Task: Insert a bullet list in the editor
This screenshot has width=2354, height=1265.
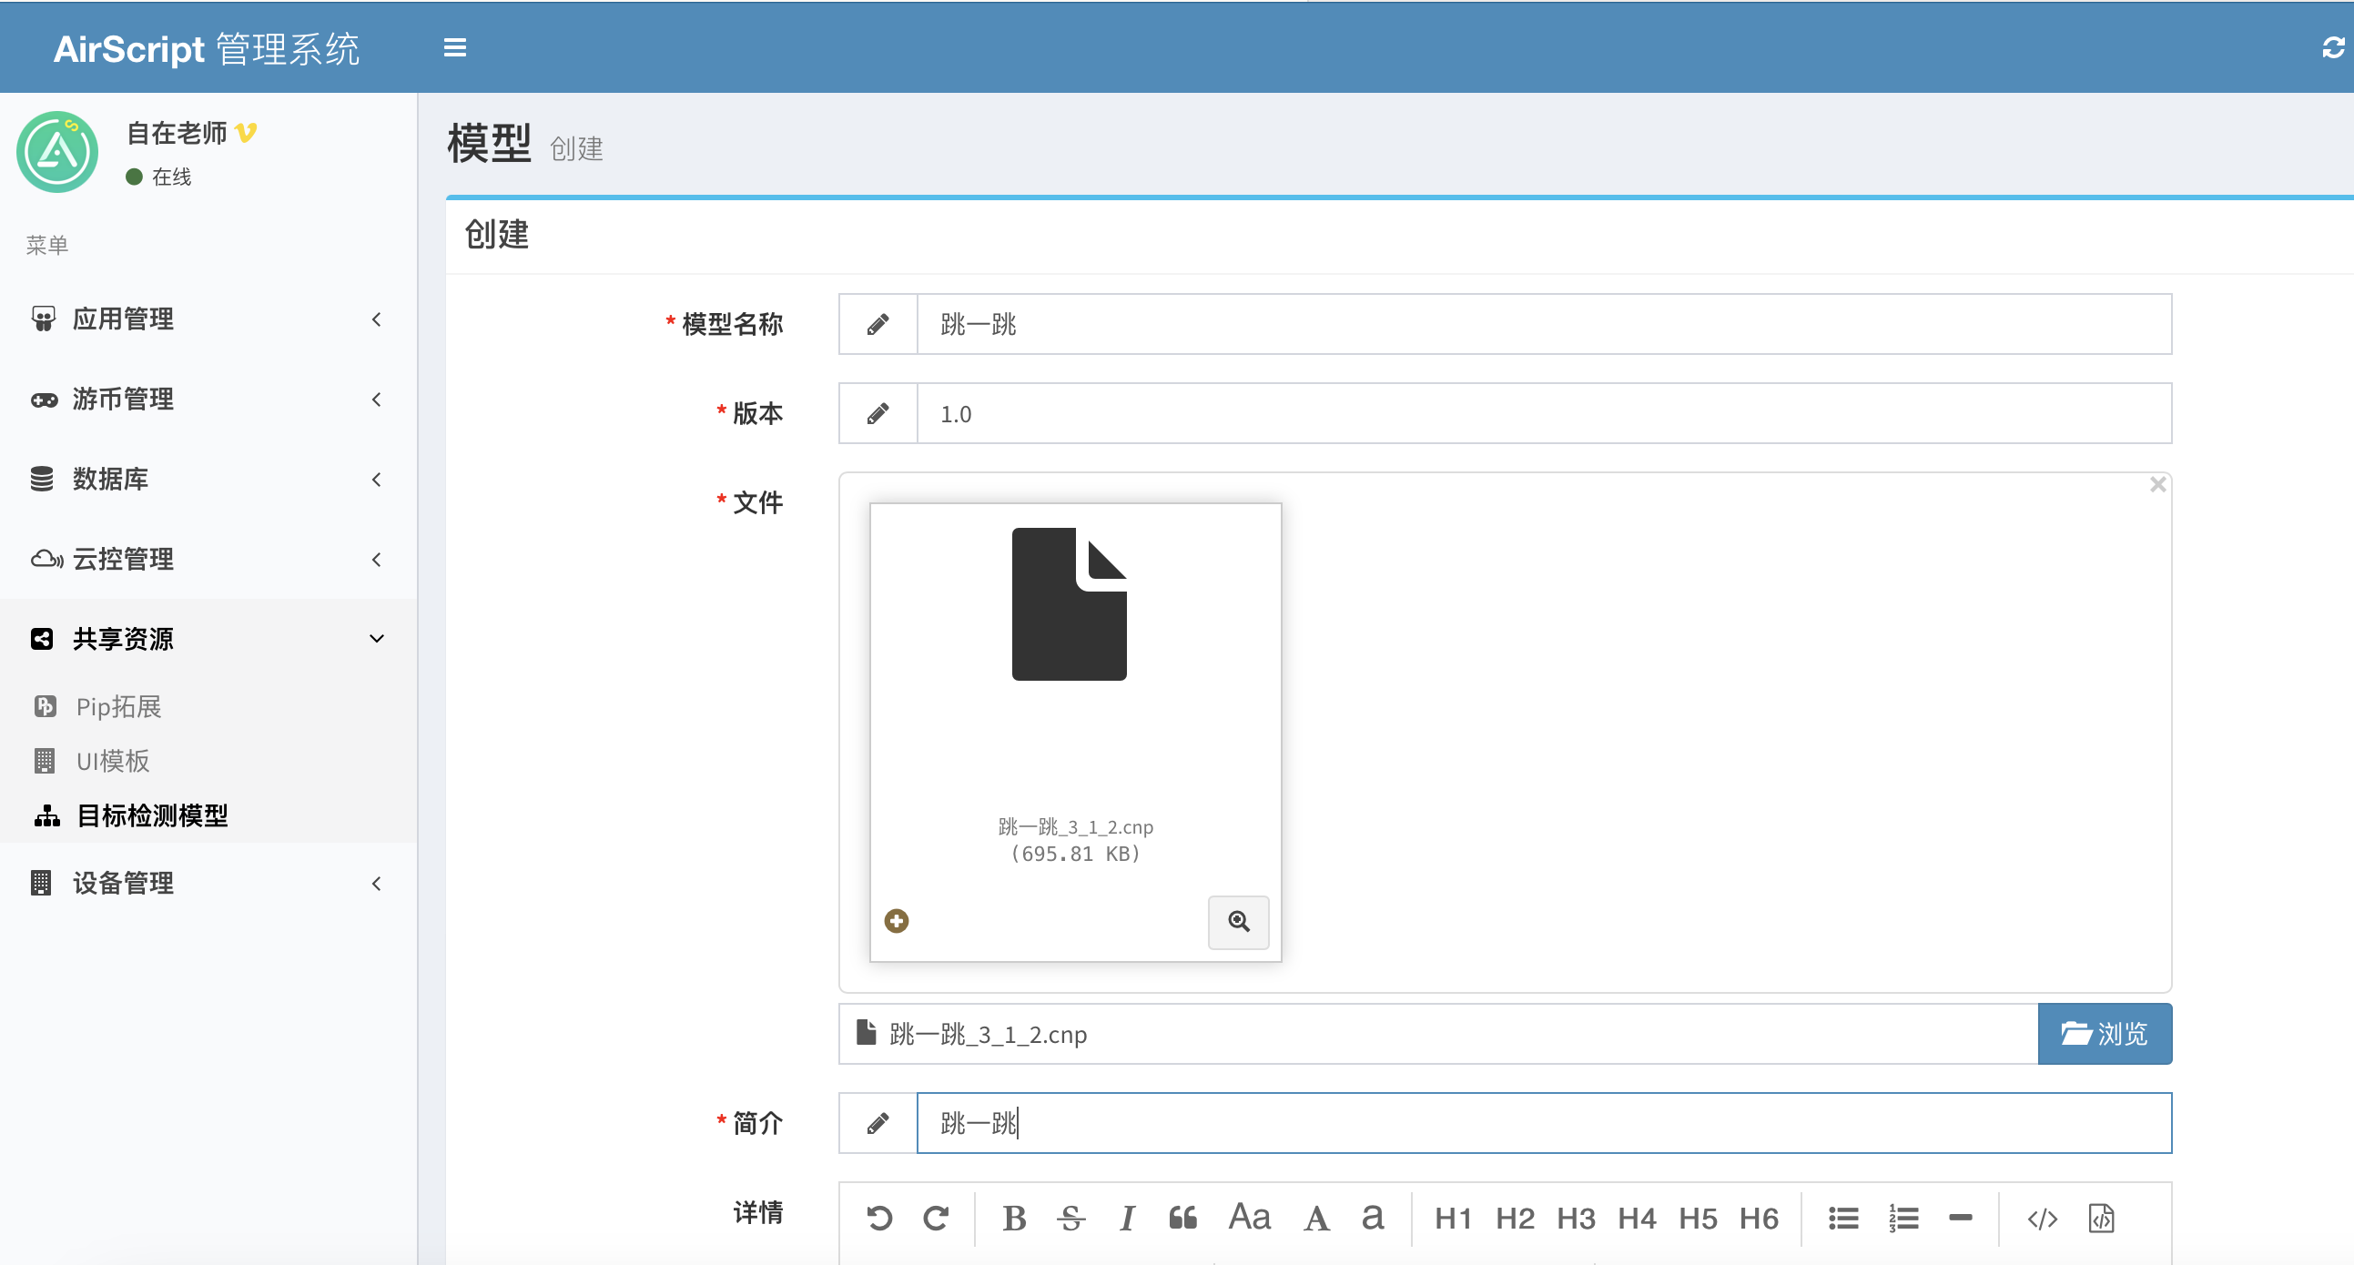Action: tap(1842, 1218)
